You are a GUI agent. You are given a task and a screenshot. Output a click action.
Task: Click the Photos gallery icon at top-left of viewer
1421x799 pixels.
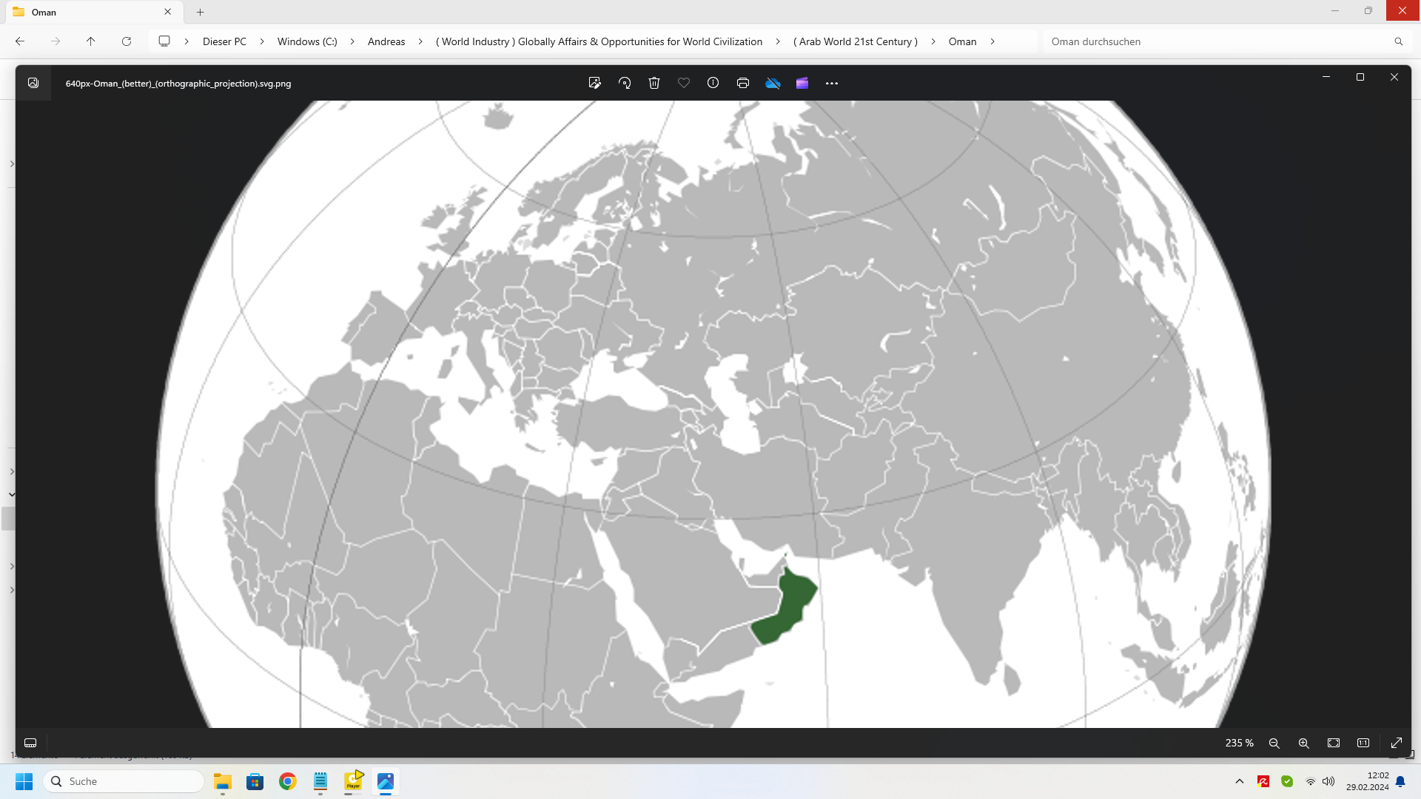tap(33, 83)
